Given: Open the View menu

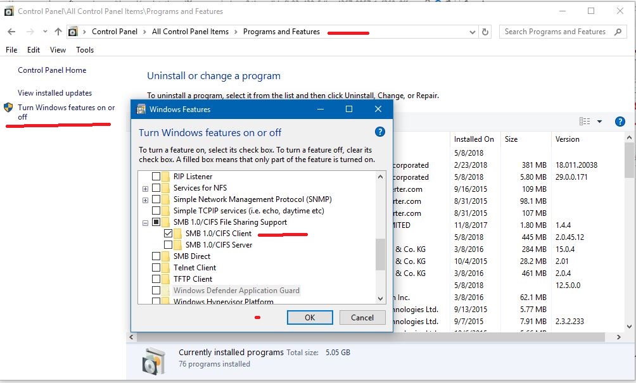Looking at the screenshot, I should 58,50.
